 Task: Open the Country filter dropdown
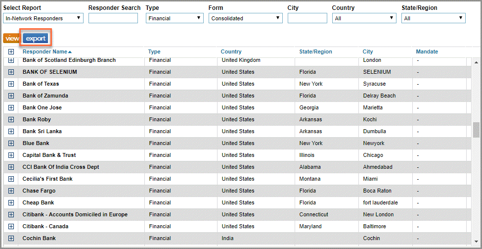[364, 18]
